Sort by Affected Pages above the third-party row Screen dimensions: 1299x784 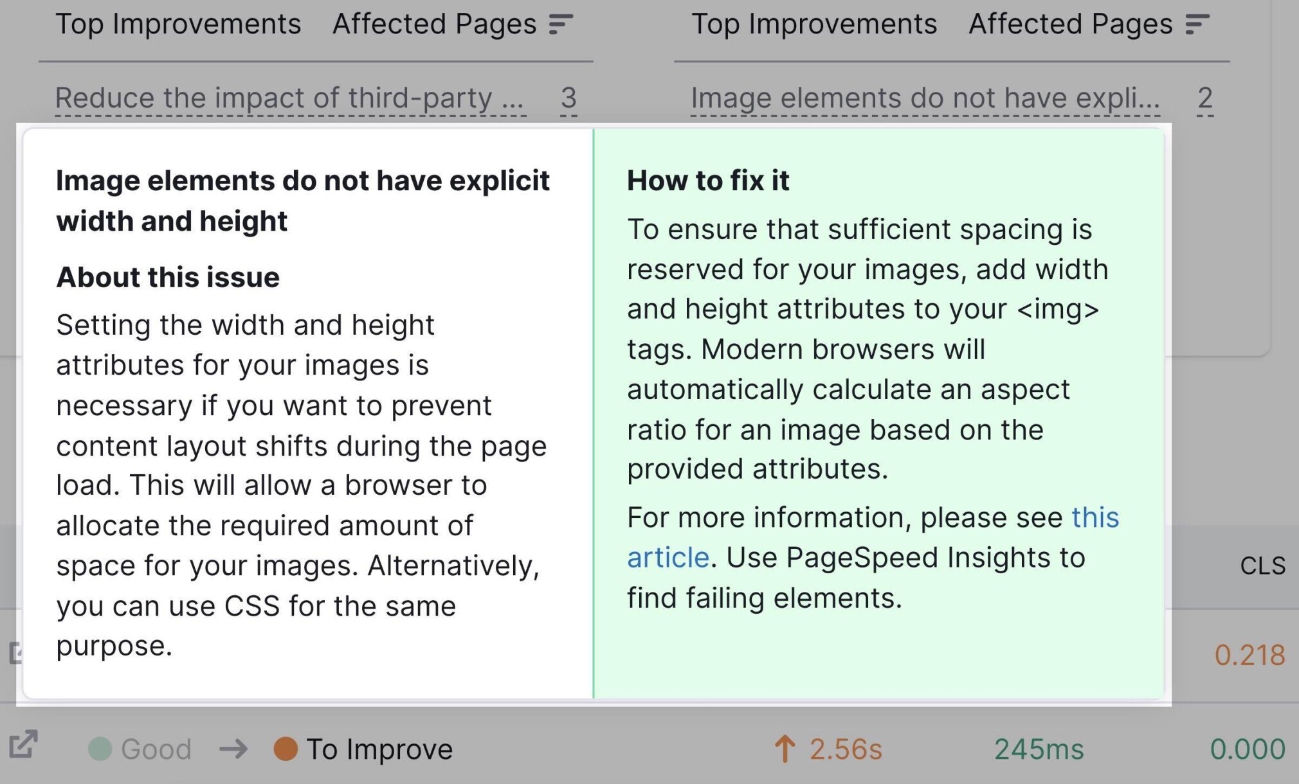(x=434, y=24)
